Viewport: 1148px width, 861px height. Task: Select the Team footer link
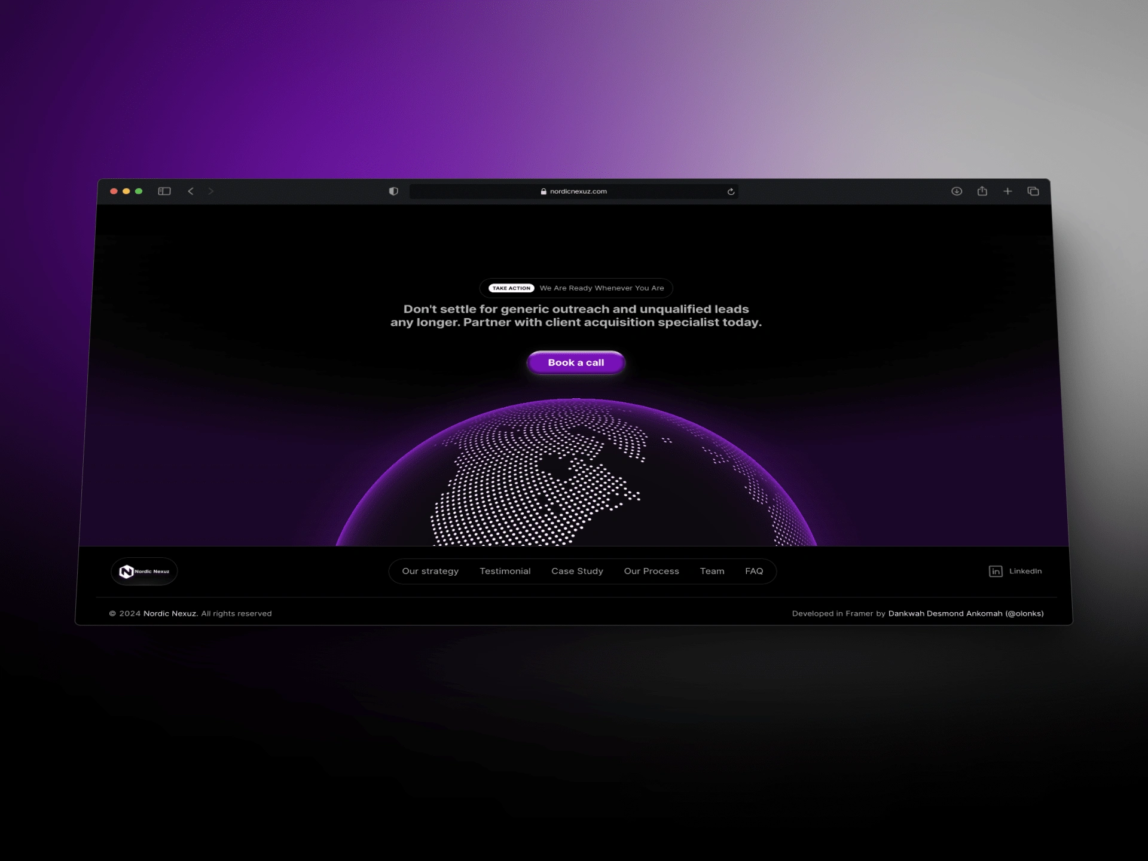click(712, 571)
